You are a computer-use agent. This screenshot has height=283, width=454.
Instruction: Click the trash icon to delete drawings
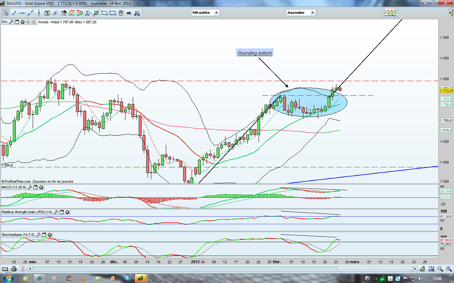[121, 13]
